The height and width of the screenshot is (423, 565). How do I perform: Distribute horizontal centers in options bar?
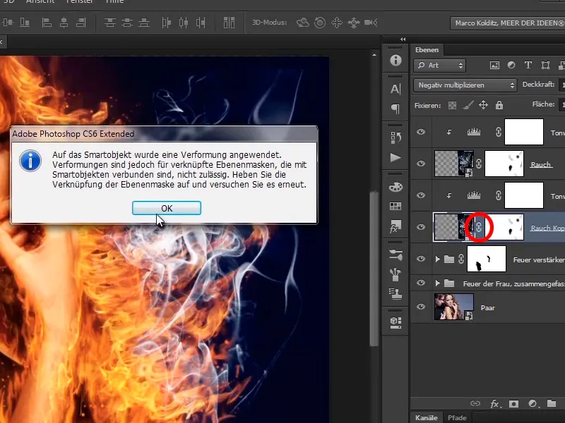coord(184,23)
